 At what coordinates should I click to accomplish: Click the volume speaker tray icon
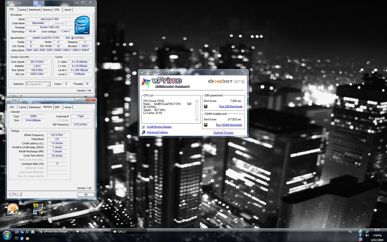pyautogui.click(x=367, y=235)
